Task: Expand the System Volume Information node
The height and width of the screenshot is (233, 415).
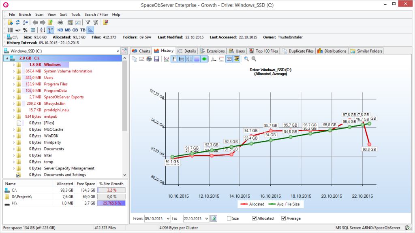Action: (x=13, y=71)
